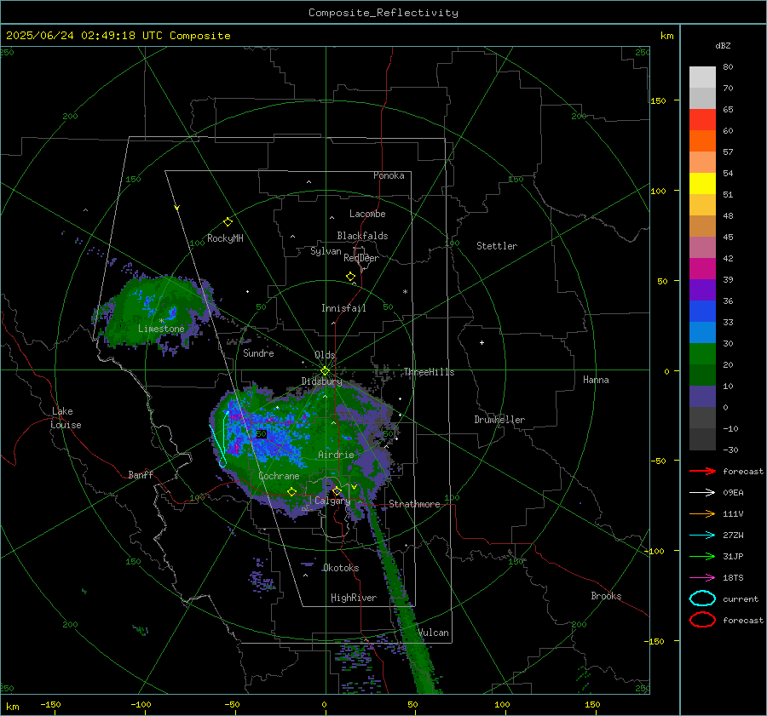
Task: Click the Calgary city label
Action: pyautogui.click(x=332, y=501)
